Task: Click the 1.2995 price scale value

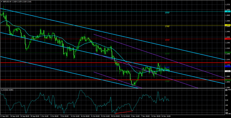Action: click(x=227, y=87)
